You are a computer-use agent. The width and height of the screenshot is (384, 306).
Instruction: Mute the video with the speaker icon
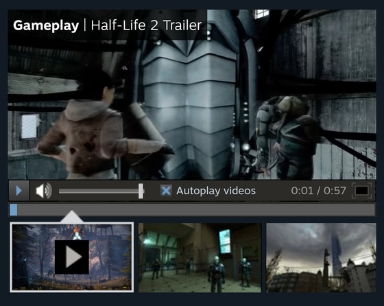click(44, 191)
